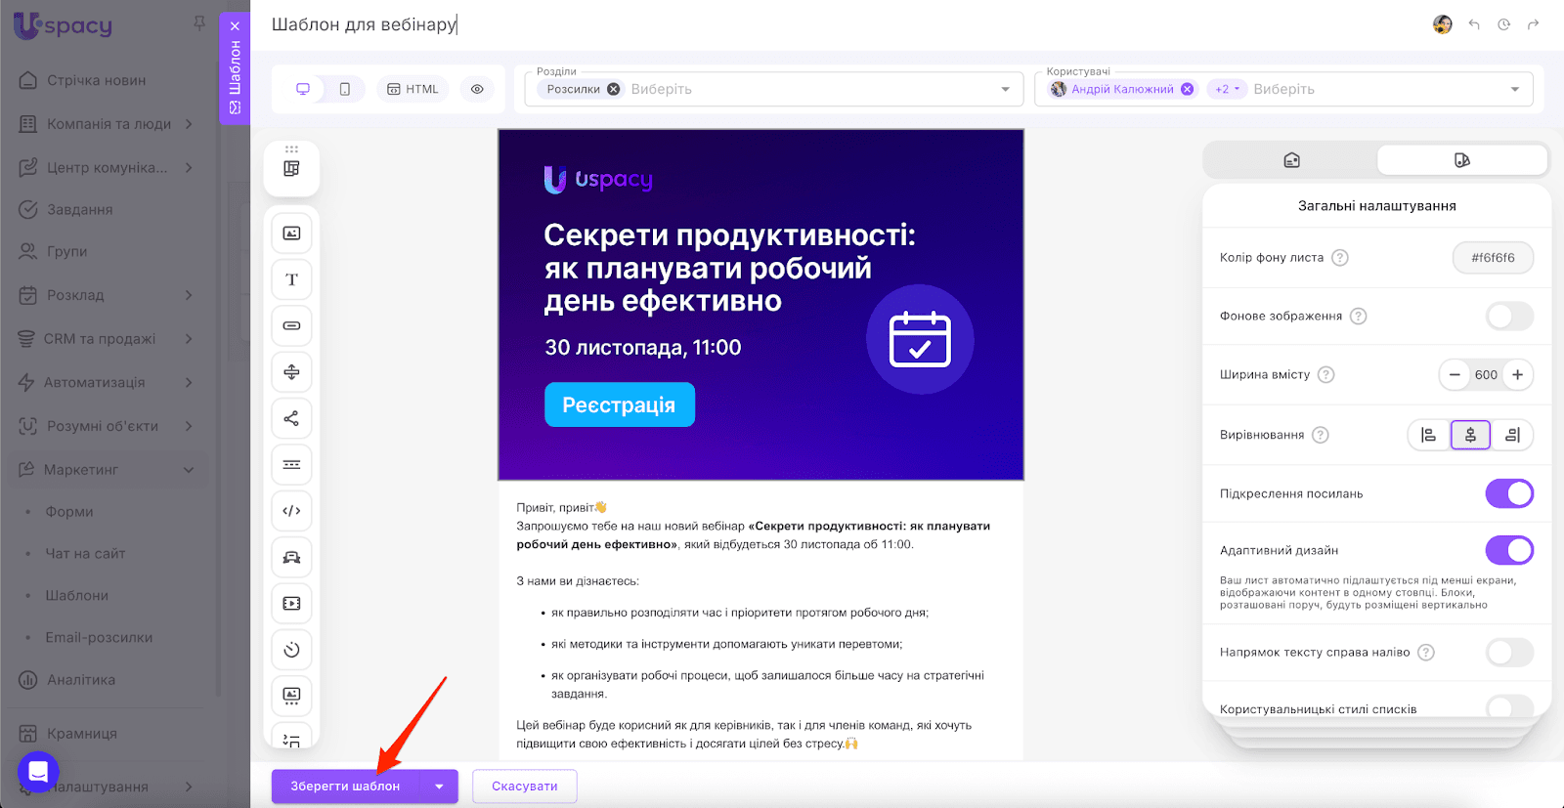Increase content width with plus button
The image size is (1564, 808).
pyautogui.click(x=1517, y=374)
